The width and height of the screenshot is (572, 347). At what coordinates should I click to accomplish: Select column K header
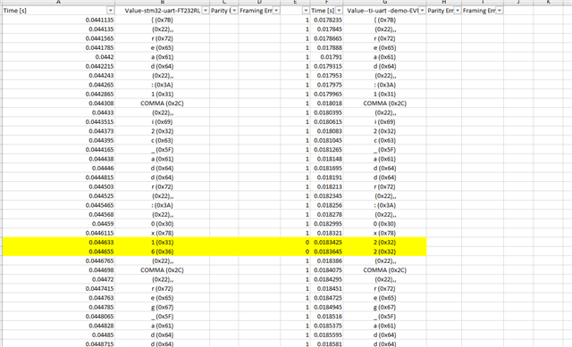(x=548, y=2)
